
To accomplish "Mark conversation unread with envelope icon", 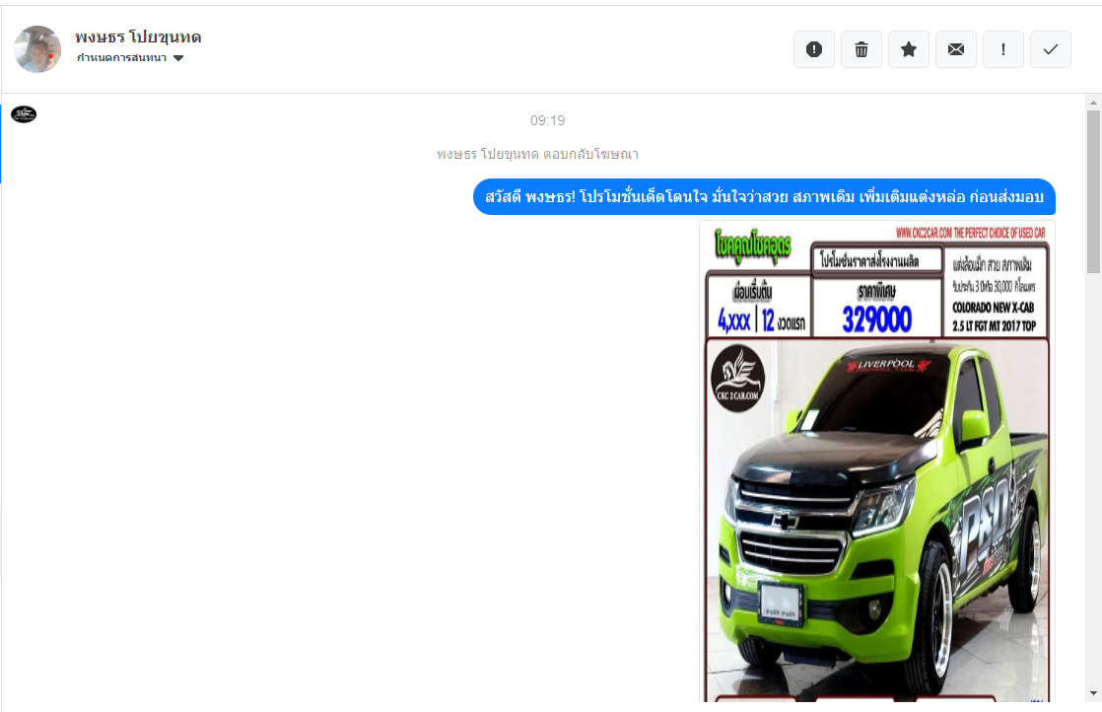I will pos(956,49).
